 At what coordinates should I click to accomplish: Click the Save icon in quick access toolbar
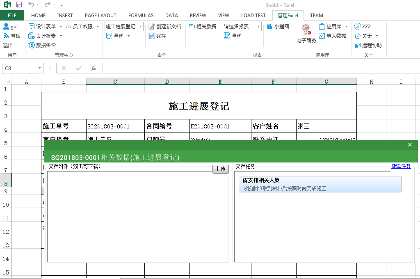pos(19,5)
